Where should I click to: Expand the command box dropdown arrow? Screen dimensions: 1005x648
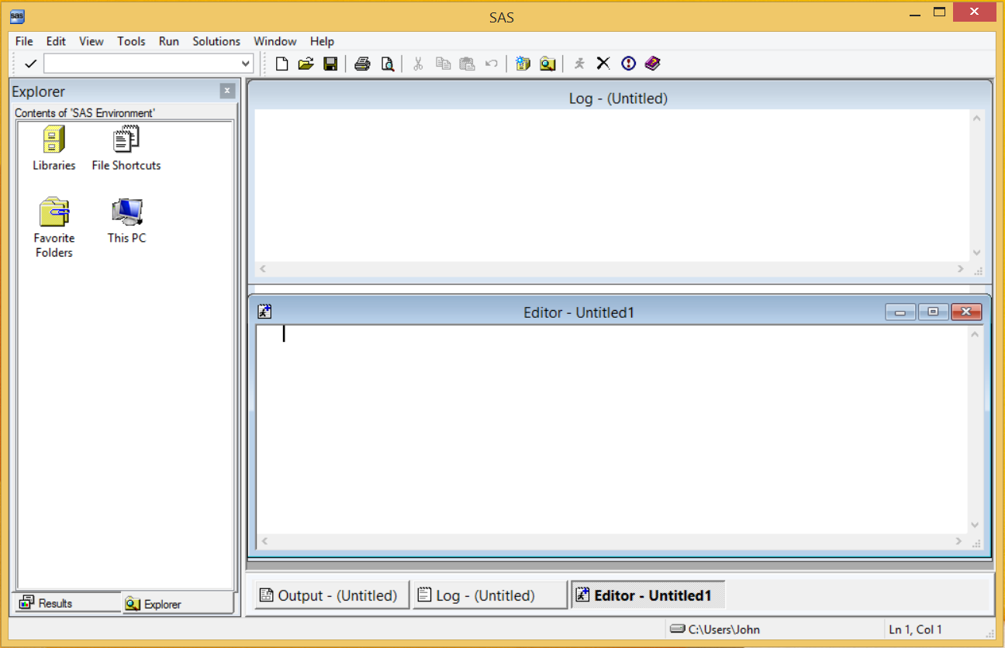(x=246, y=64)
